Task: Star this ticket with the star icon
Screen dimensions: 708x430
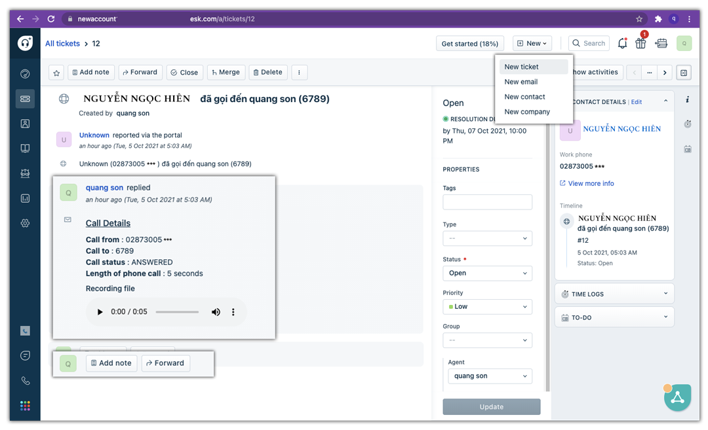Action: [x=56, y=73]
